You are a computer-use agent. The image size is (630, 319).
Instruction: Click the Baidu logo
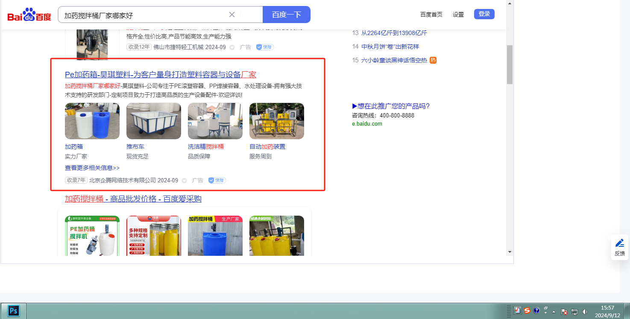click(x=29, y=15)
